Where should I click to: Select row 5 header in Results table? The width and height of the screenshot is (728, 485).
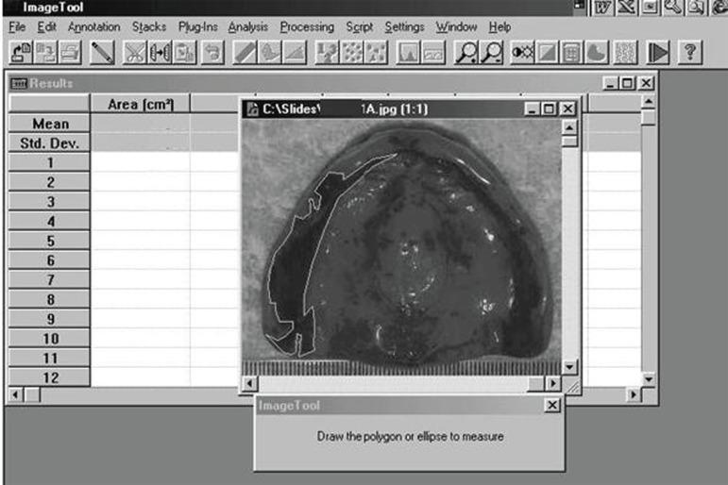click(x=49, y=241)
